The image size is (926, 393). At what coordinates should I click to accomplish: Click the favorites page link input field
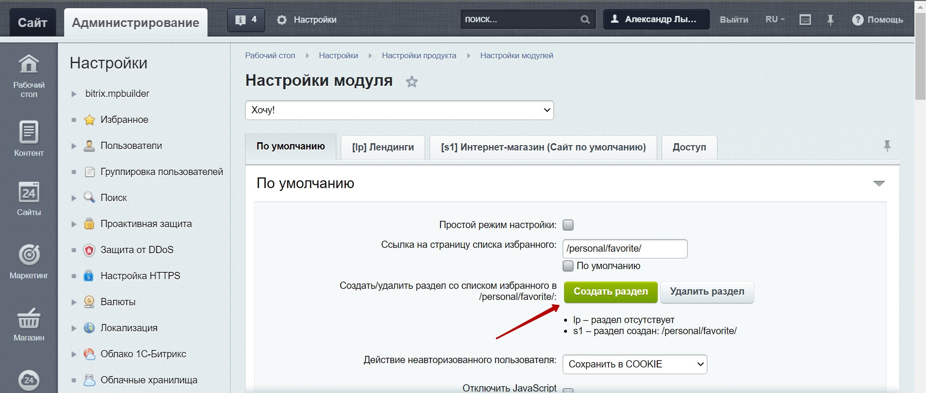coord(624,249)
